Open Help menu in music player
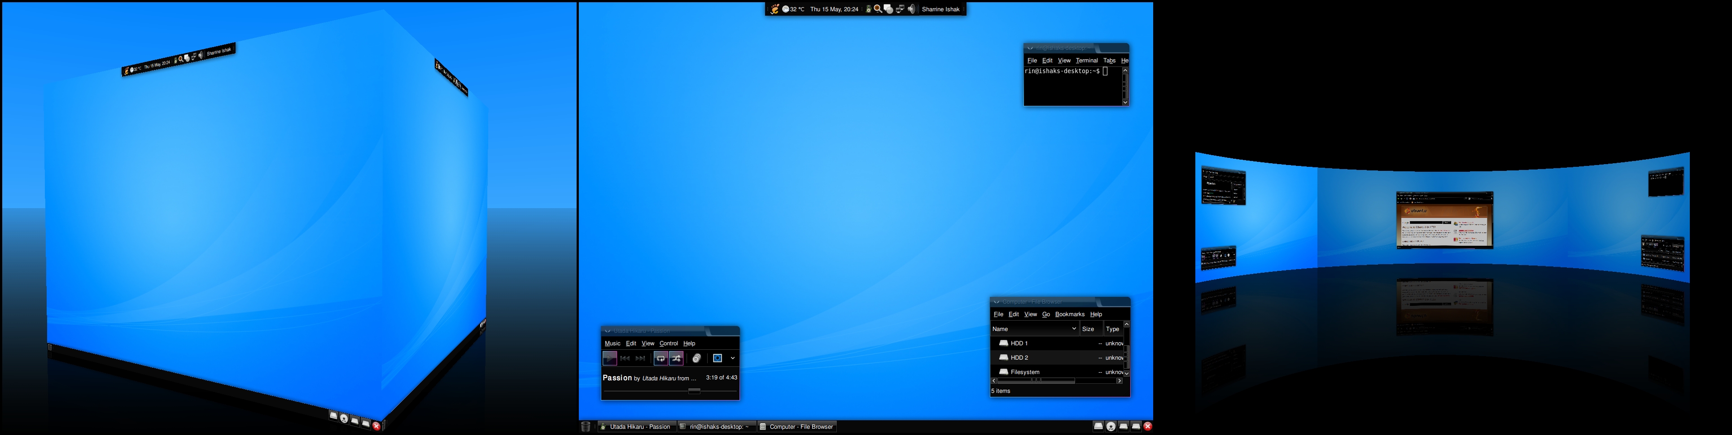Image resolution: width=1732 pixels, height=435 pixels. coord(689,344)
